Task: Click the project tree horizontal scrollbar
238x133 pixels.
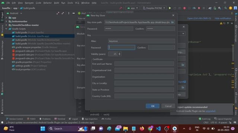Action: pos(35,116)
